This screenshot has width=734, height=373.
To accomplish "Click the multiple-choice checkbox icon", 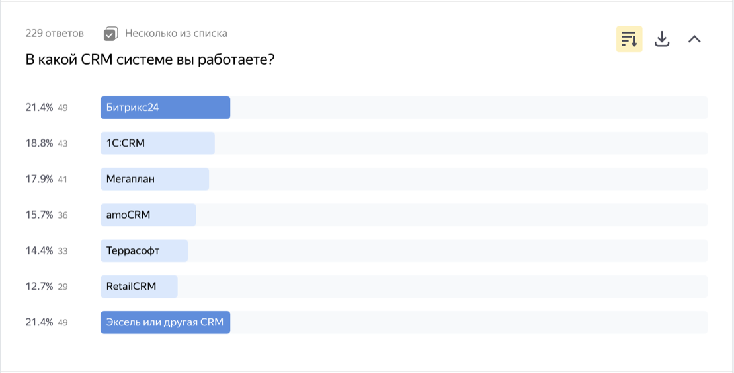I will pyautogui.click(x=110, y=34).
